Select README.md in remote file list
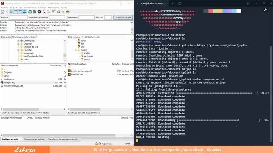The height and width of the screenshot is (153, 273). coord(77,74)
